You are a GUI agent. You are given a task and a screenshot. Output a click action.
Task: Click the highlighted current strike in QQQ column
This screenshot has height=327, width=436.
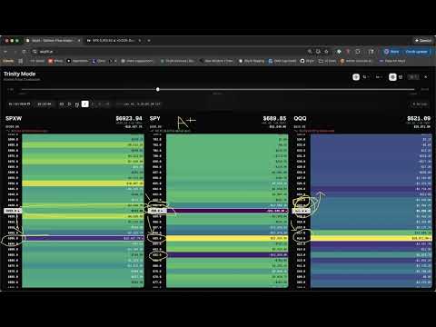pyautogui.click(x=302, y=211)
